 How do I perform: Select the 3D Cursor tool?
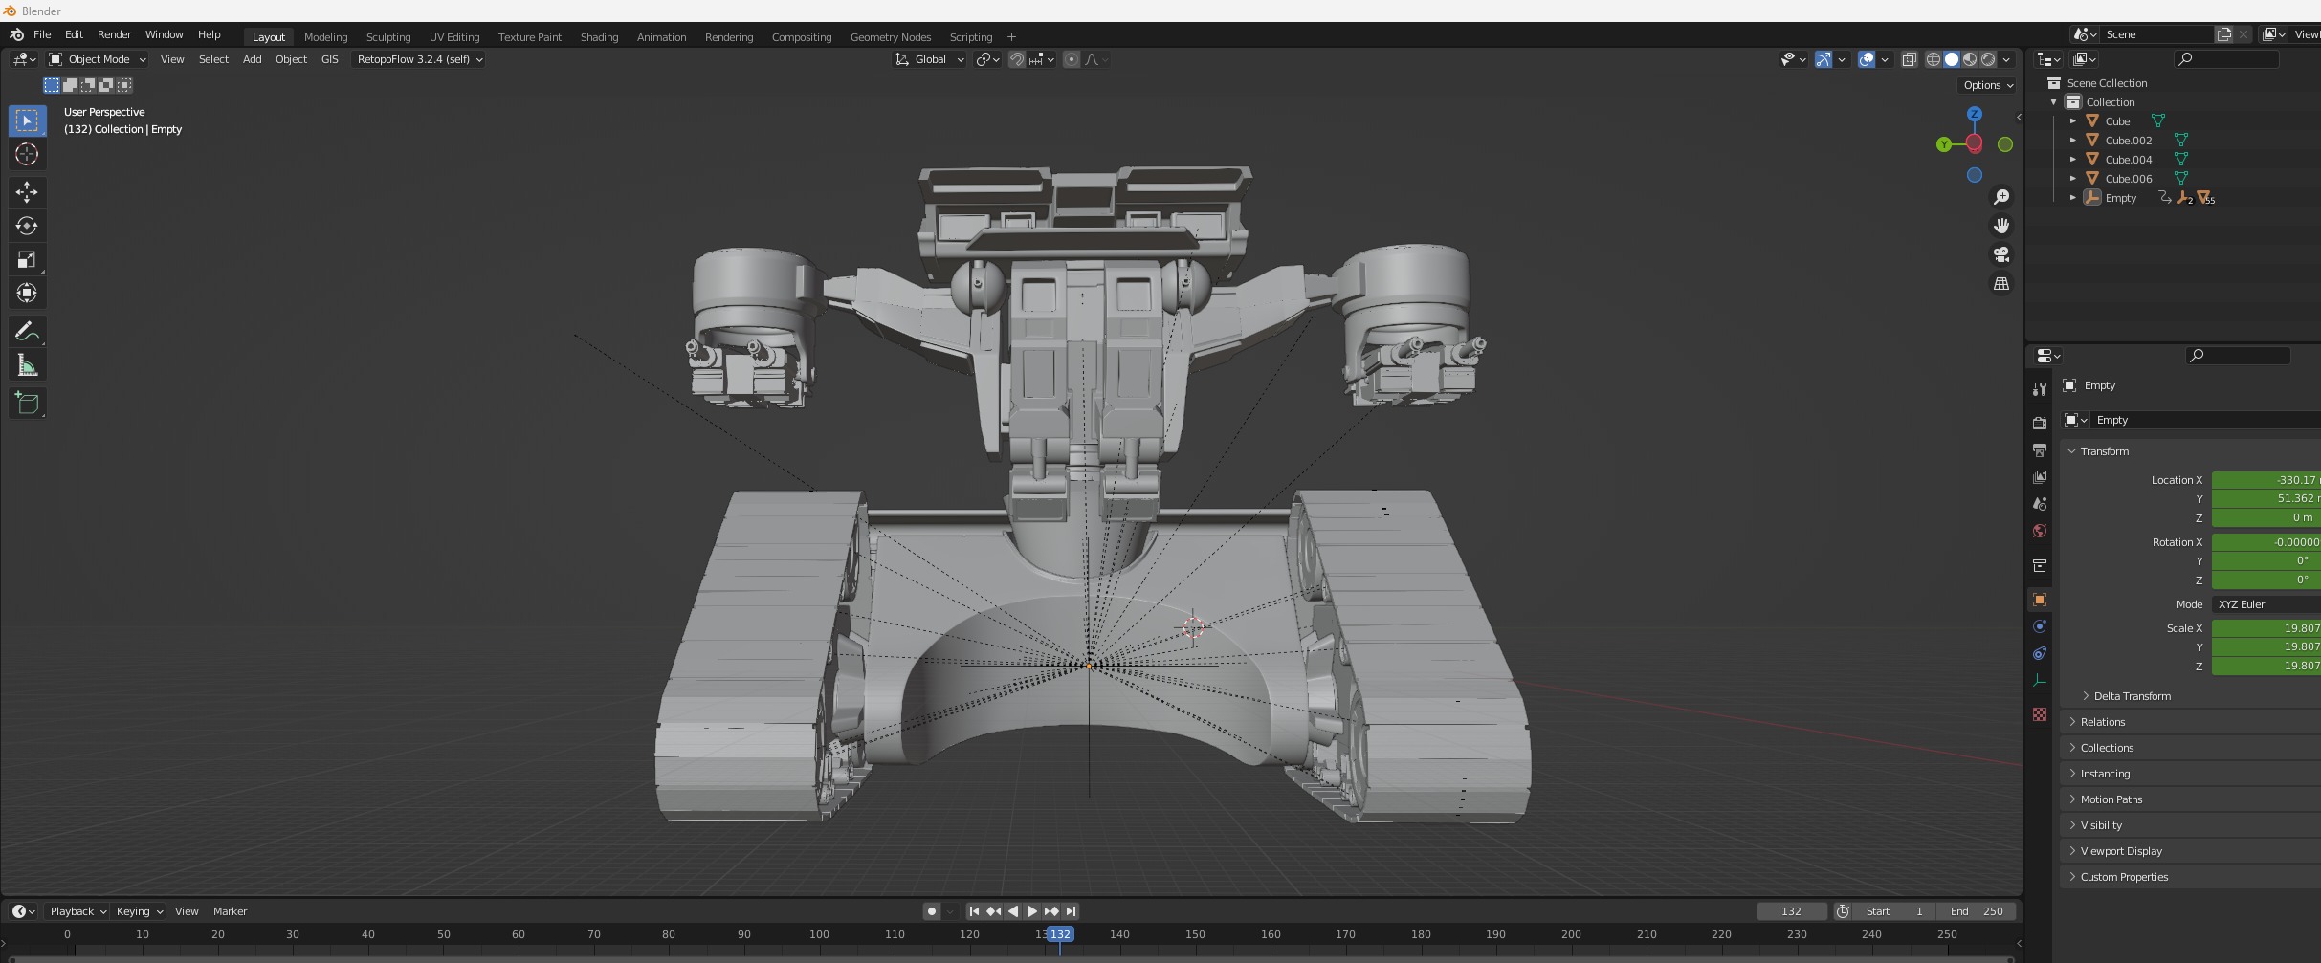pyautogui.click(x=27, y=154)
